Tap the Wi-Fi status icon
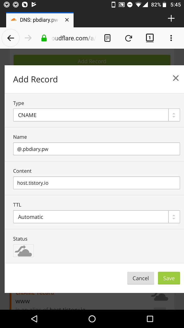Screen dimensions: 184x328 tap(139, 5)
